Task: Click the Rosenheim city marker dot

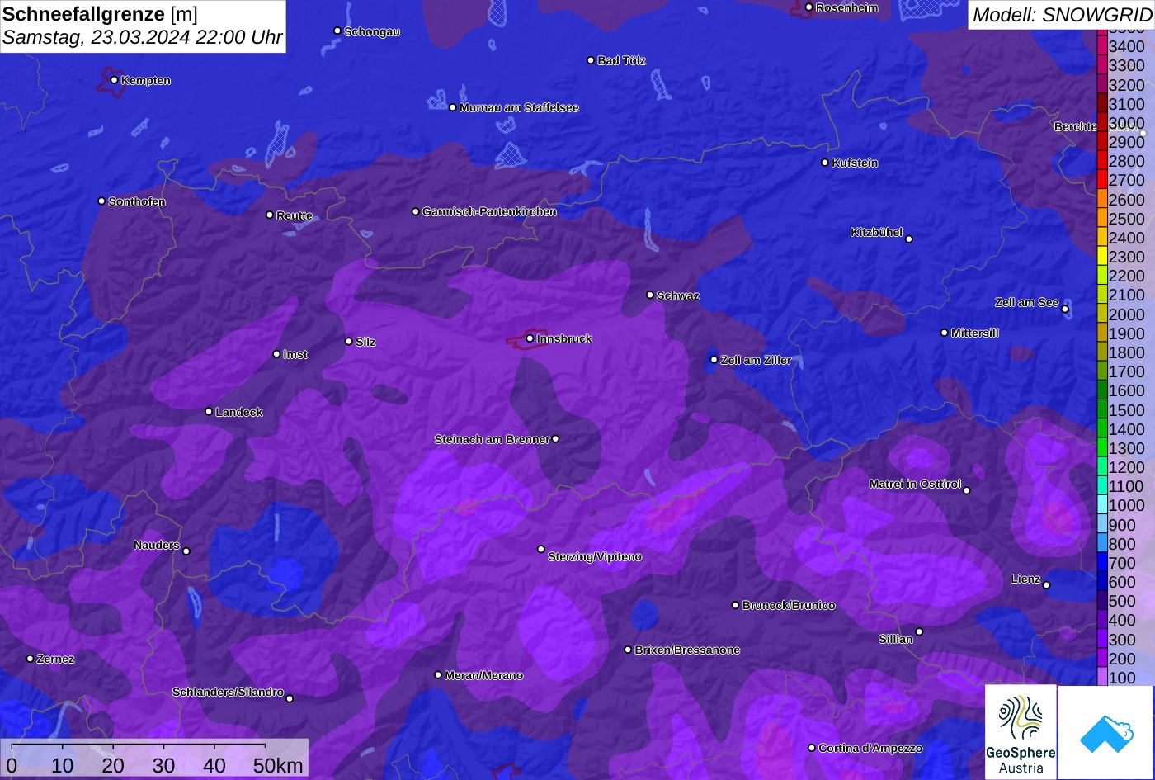Action: (x=808, y=7)
